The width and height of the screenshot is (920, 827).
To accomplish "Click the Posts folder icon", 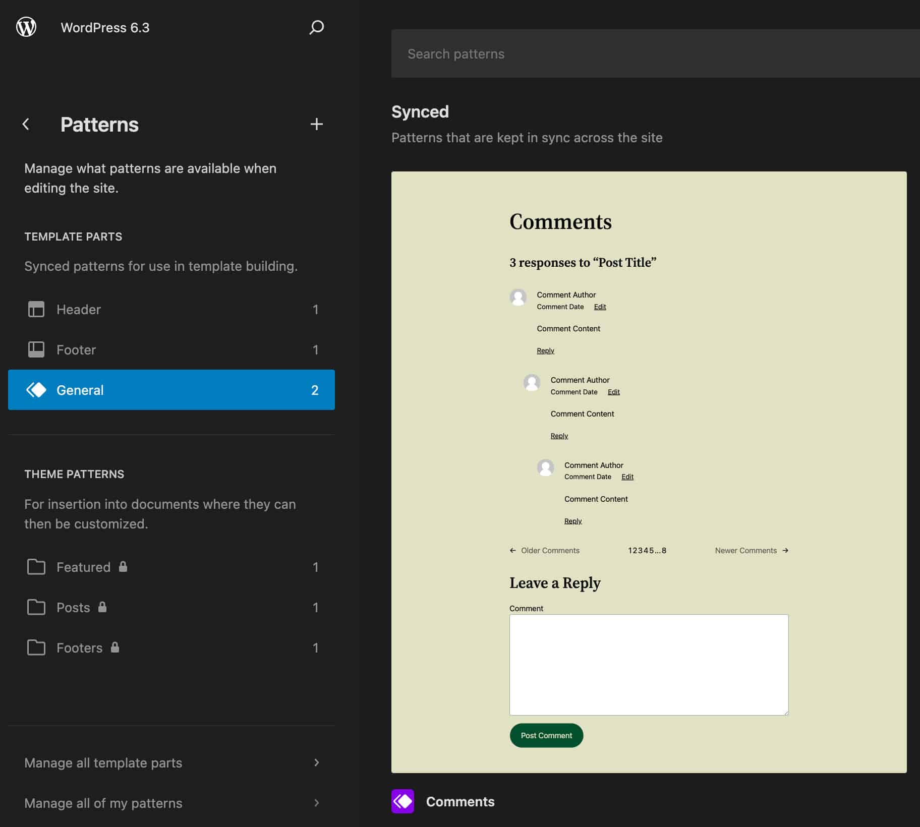I will (37, 607).
